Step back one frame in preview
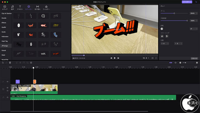The image size is (200, 113). click(111, 58)
